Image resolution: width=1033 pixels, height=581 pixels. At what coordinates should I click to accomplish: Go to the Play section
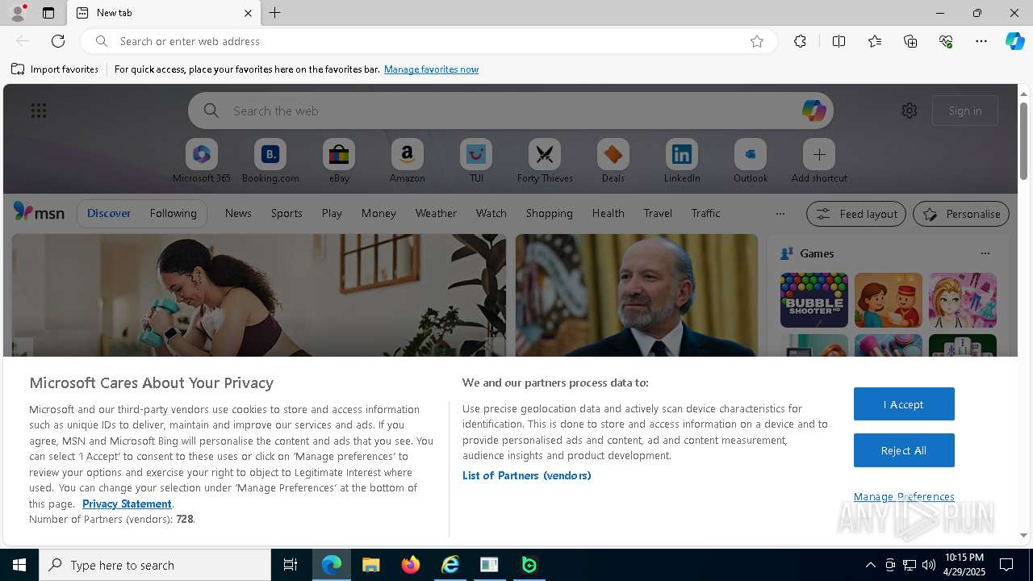(332, 213)
